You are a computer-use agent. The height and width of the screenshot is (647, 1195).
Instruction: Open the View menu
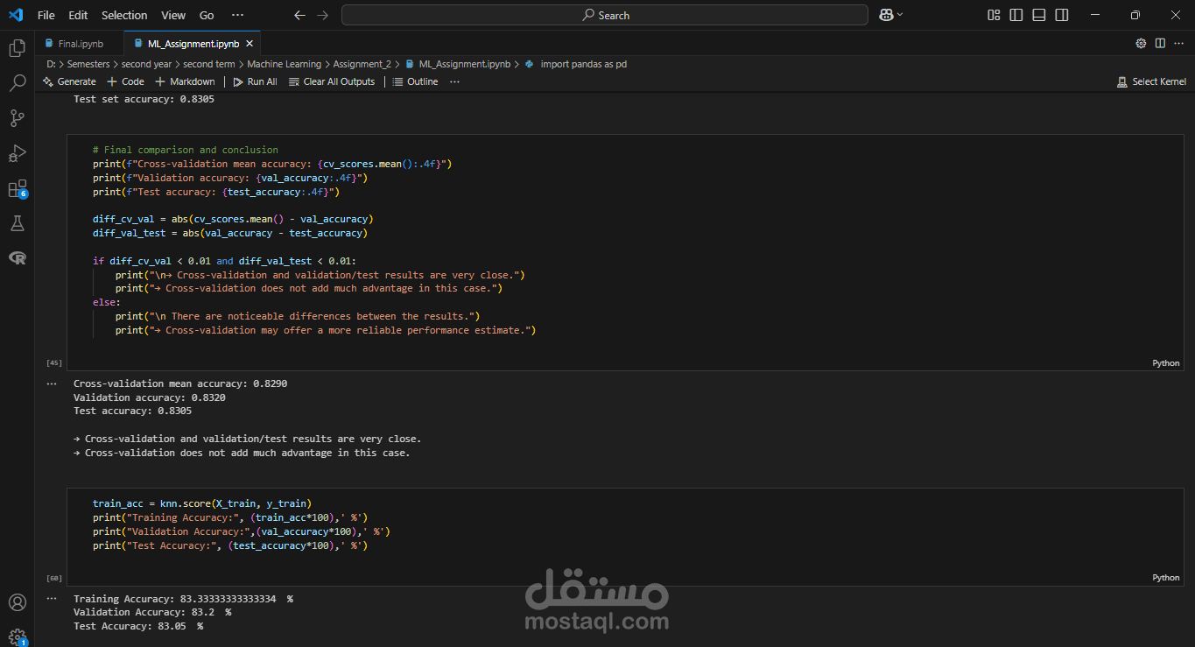[173, 15]
